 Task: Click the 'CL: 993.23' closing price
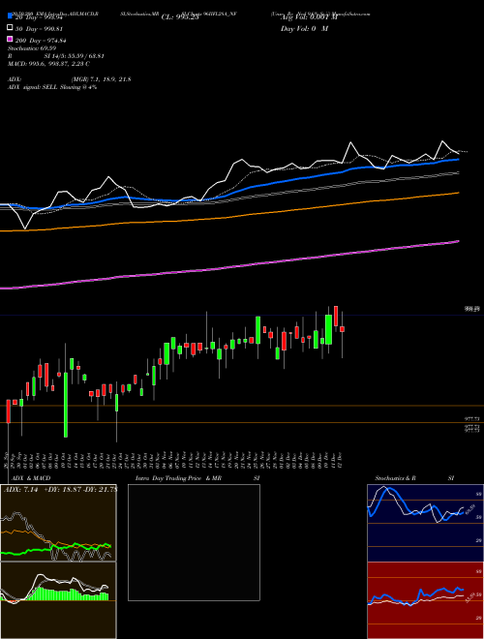coord(180,17)
